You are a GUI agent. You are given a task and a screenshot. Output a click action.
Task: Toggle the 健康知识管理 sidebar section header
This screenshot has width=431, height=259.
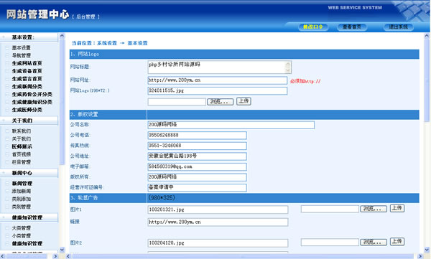29,217
